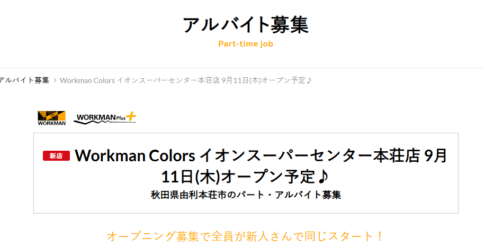Click the 9月 text ending the heading's first line

(x=436, y=155)
